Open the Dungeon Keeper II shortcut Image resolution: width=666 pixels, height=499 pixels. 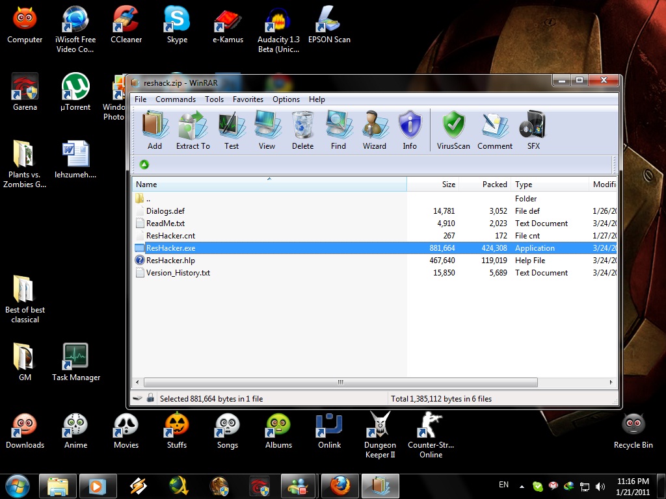click(x=380, y=435)
